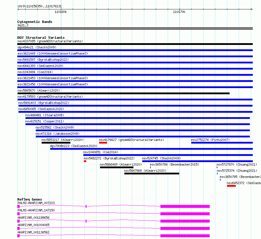Click black bar under nsv4337085

[x=135, y=44]
